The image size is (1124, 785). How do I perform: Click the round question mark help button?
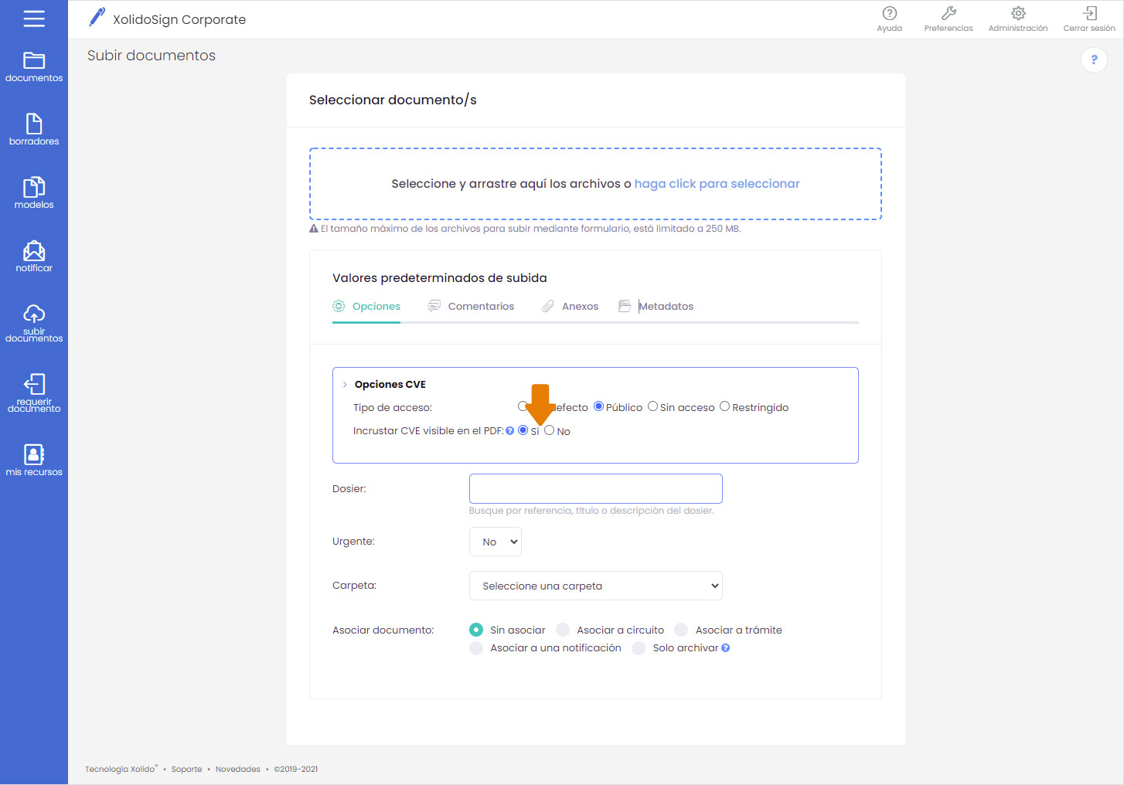point(1094,59)
